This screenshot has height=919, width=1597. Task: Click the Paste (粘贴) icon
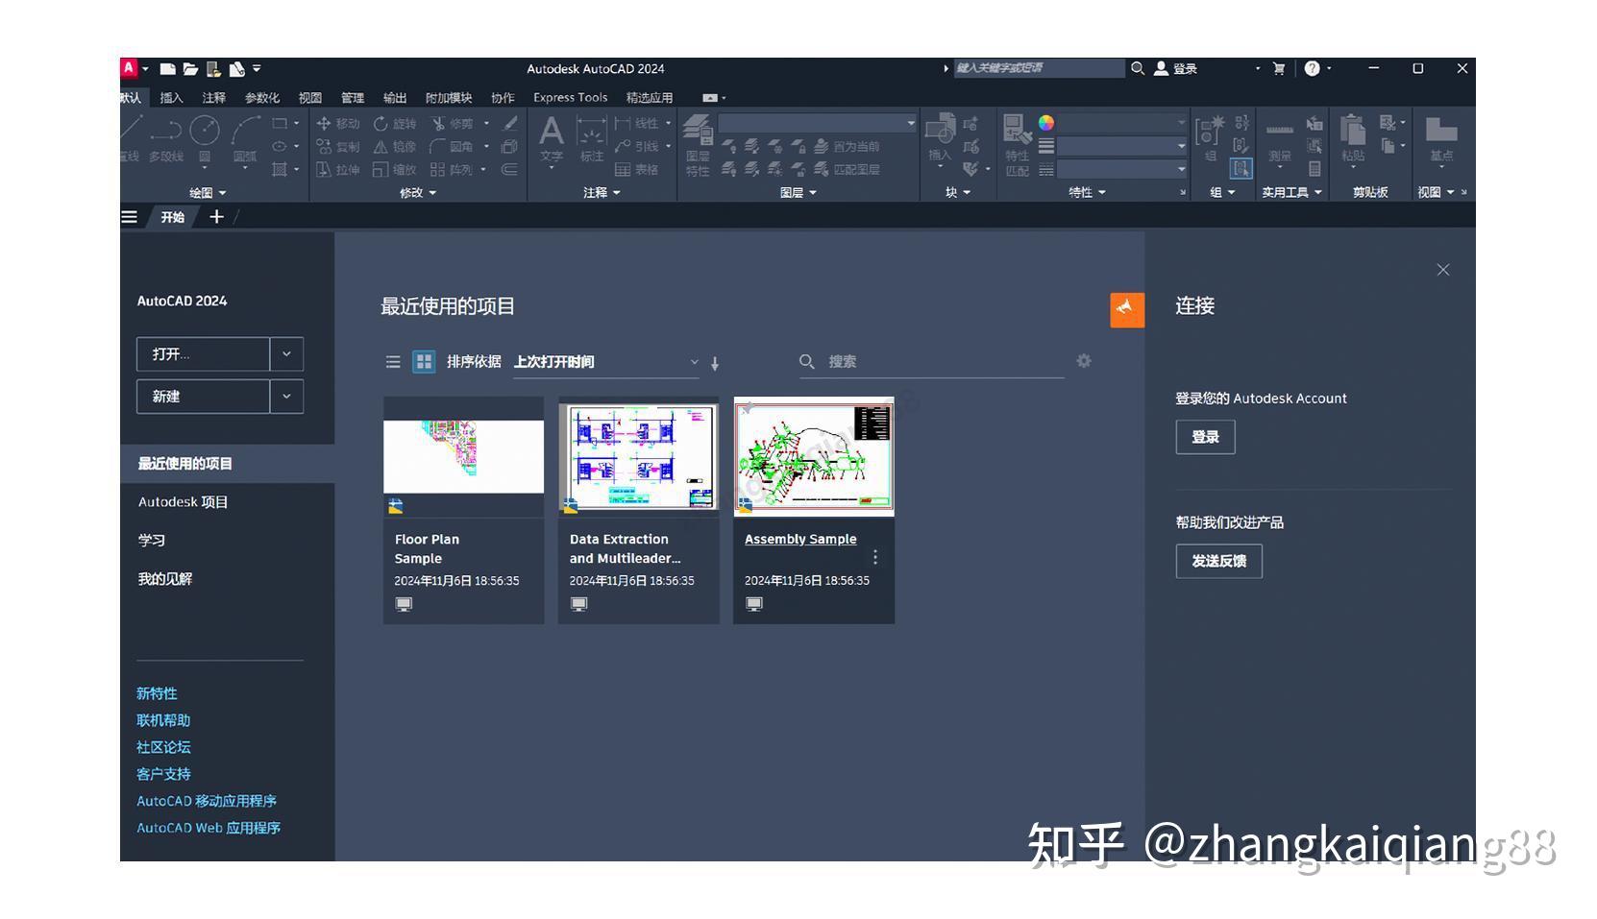(x=1353, y=137)
